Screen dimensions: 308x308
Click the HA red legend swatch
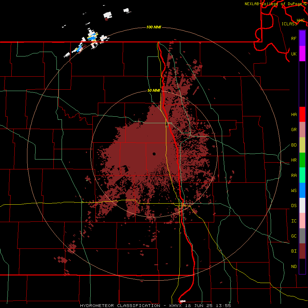pos(302,114)
